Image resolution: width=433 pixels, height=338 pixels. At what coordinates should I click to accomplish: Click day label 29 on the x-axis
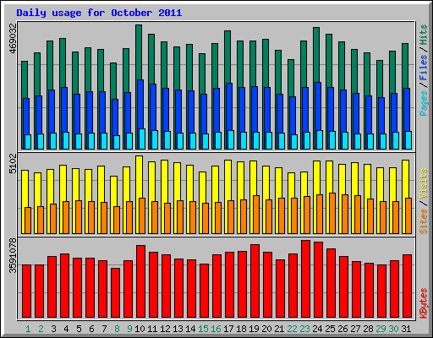[381, 329]
